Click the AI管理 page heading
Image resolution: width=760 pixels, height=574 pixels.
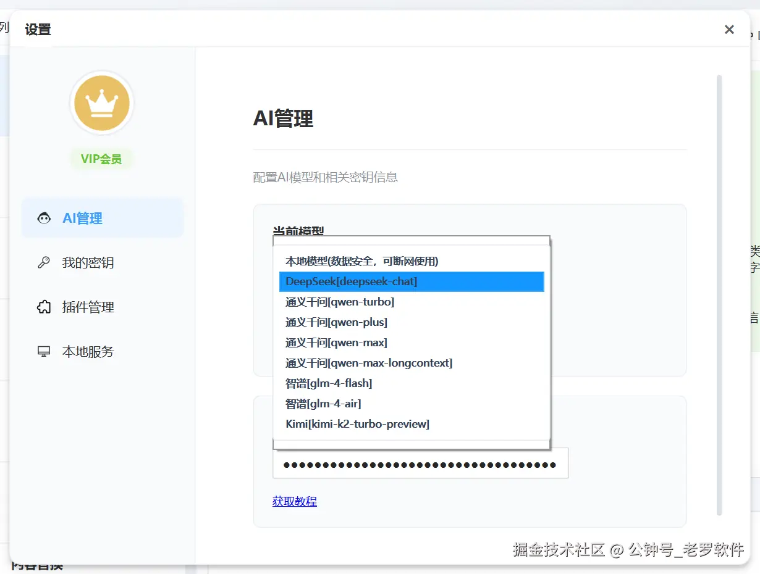[283, 119]
